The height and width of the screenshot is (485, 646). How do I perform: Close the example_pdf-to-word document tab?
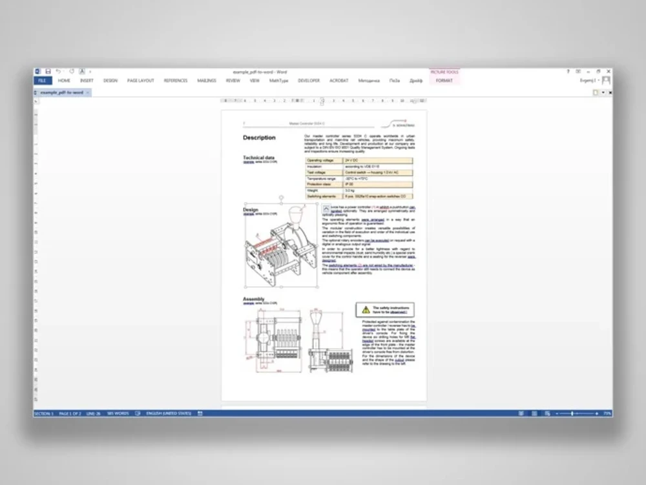88,92
